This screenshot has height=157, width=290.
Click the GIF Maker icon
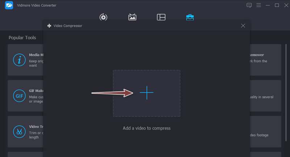pyautogui.click(x=18, y=96)
